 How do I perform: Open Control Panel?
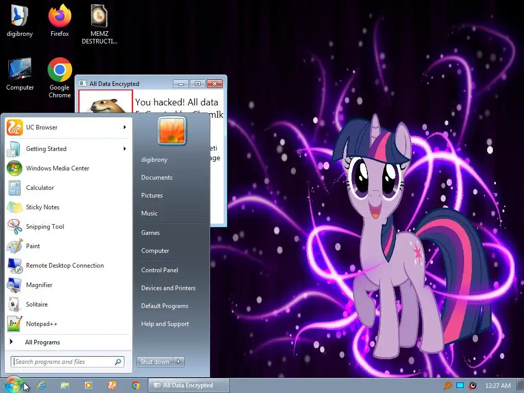(160, 270)
